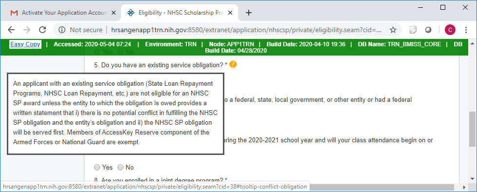Close the Eligibility NHSC Scholarship tab
Screen dimensions: 477x192
(x=230, y=13)
